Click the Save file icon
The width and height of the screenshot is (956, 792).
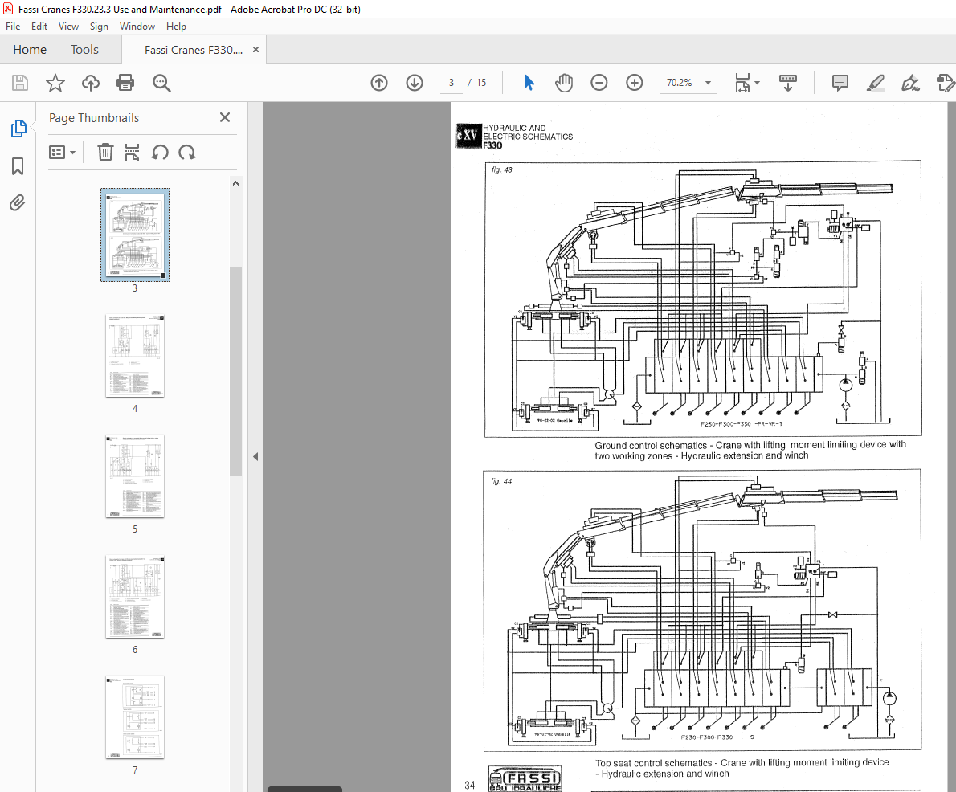tap(20, 82)
